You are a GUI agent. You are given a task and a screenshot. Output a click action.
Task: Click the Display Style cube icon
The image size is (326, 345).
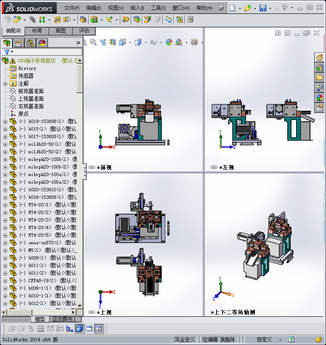click(138, 42)
